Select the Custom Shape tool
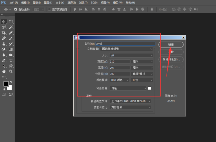This screenshot has width=216, height=142. point(11,66)
